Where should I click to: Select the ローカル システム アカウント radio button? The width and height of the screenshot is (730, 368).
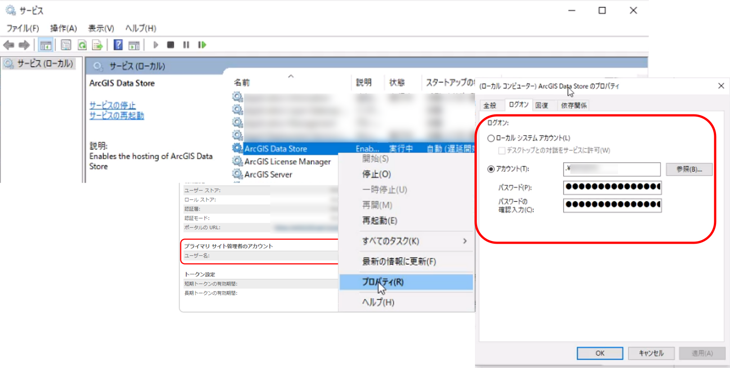tap(491, 138)
